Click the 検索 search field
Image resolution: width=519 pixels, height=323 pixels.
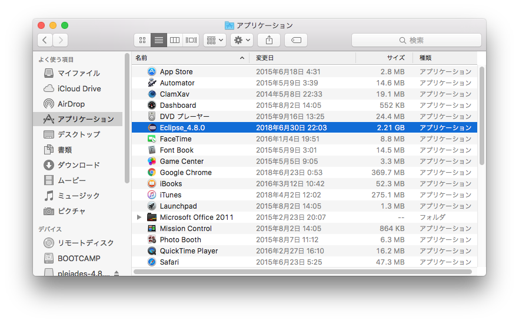click(x=416, y=40)
